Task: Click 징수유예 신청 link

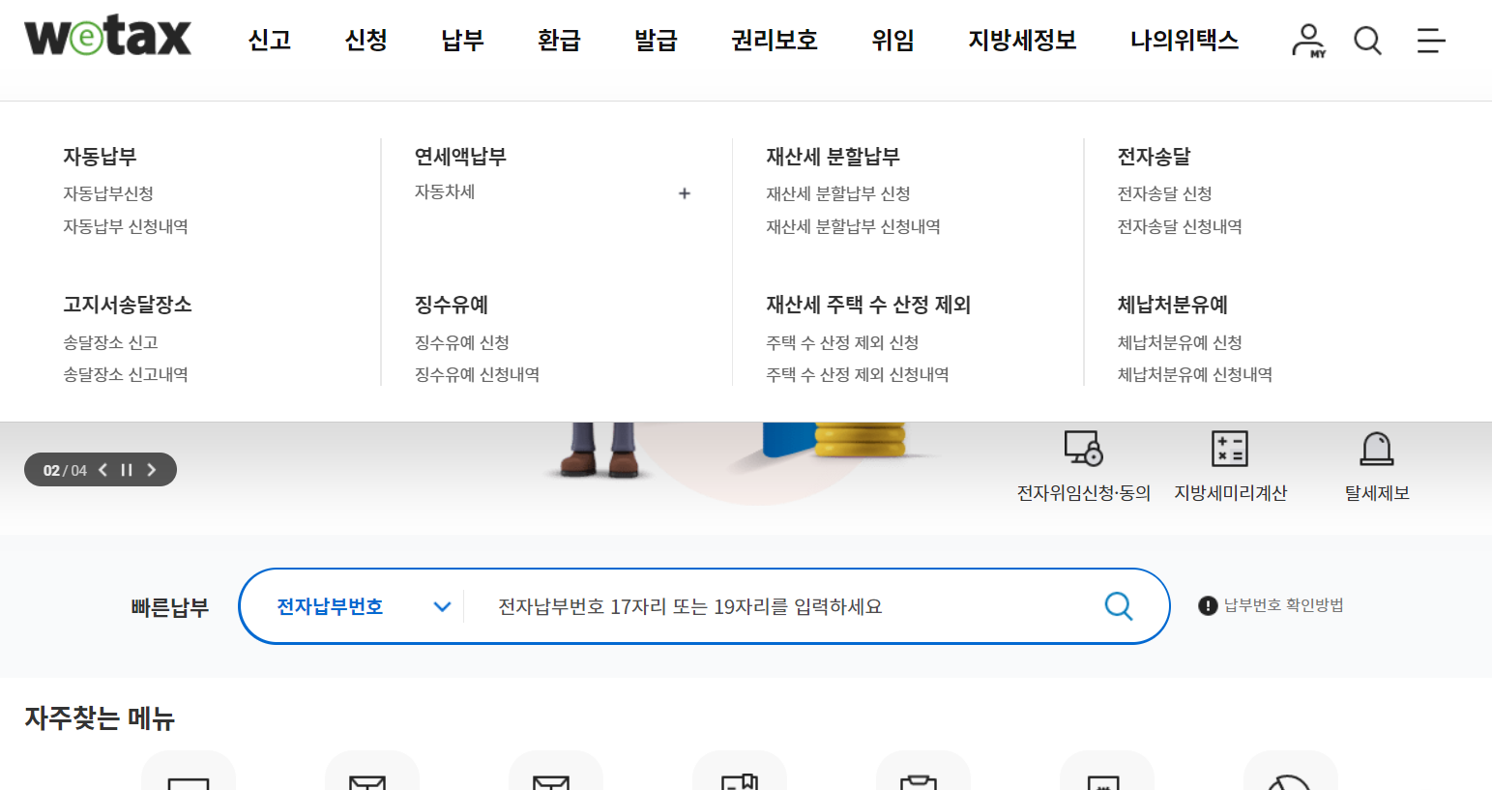Action: (462, 342)
